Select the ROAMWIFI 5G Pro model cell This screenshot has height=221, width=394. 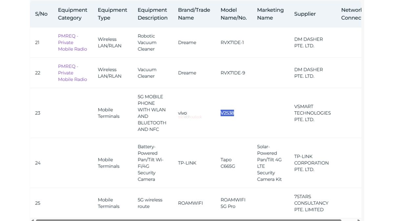tap(233, 203)
